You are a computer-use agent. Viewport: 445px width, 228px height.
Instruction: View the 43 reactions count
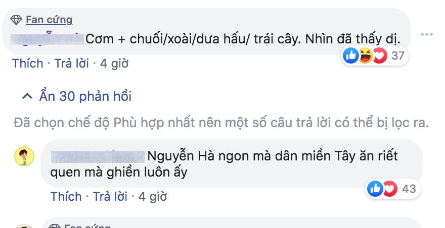click(409, 189)
